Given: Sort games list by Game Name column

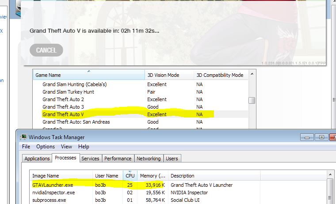Looking at the screenshot, I should click(89, 75).
